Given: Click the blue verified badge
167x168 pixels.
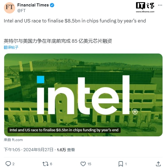Looking at the screenshot, I should pyautogui.click(x=52, y=5).
